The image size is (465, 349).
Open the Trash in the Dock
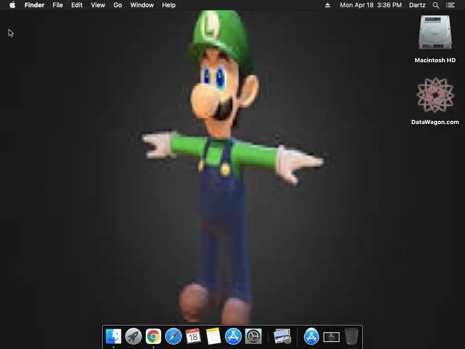[351, 336]
